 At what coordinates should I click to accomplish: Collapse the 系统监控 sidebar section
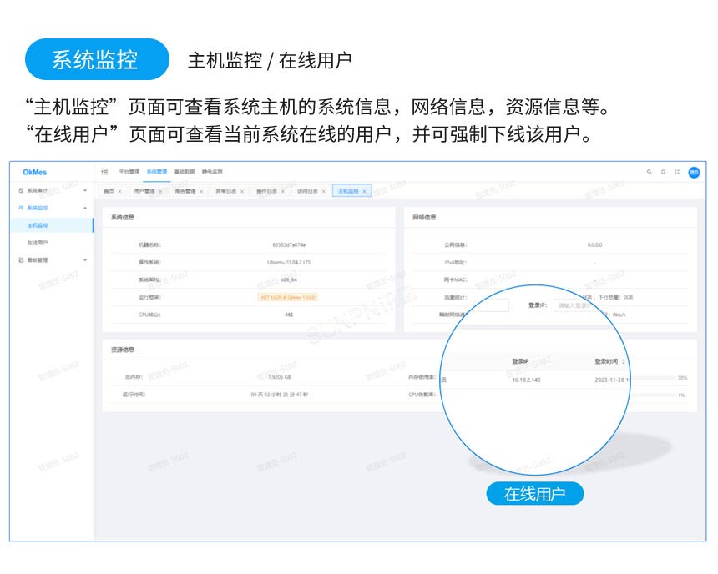click(85, 207)
